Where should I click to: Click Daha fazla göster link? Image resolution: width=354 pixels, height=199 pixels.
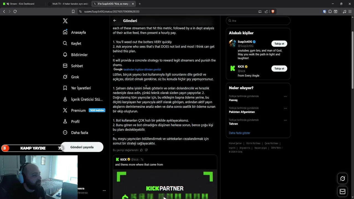point(240,133)
